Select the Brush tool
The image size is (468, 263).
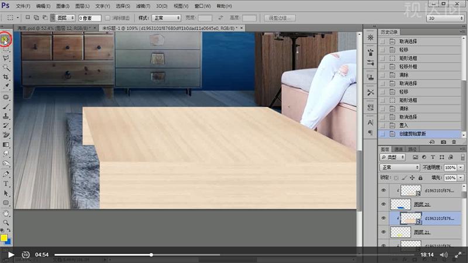(6, 107)
